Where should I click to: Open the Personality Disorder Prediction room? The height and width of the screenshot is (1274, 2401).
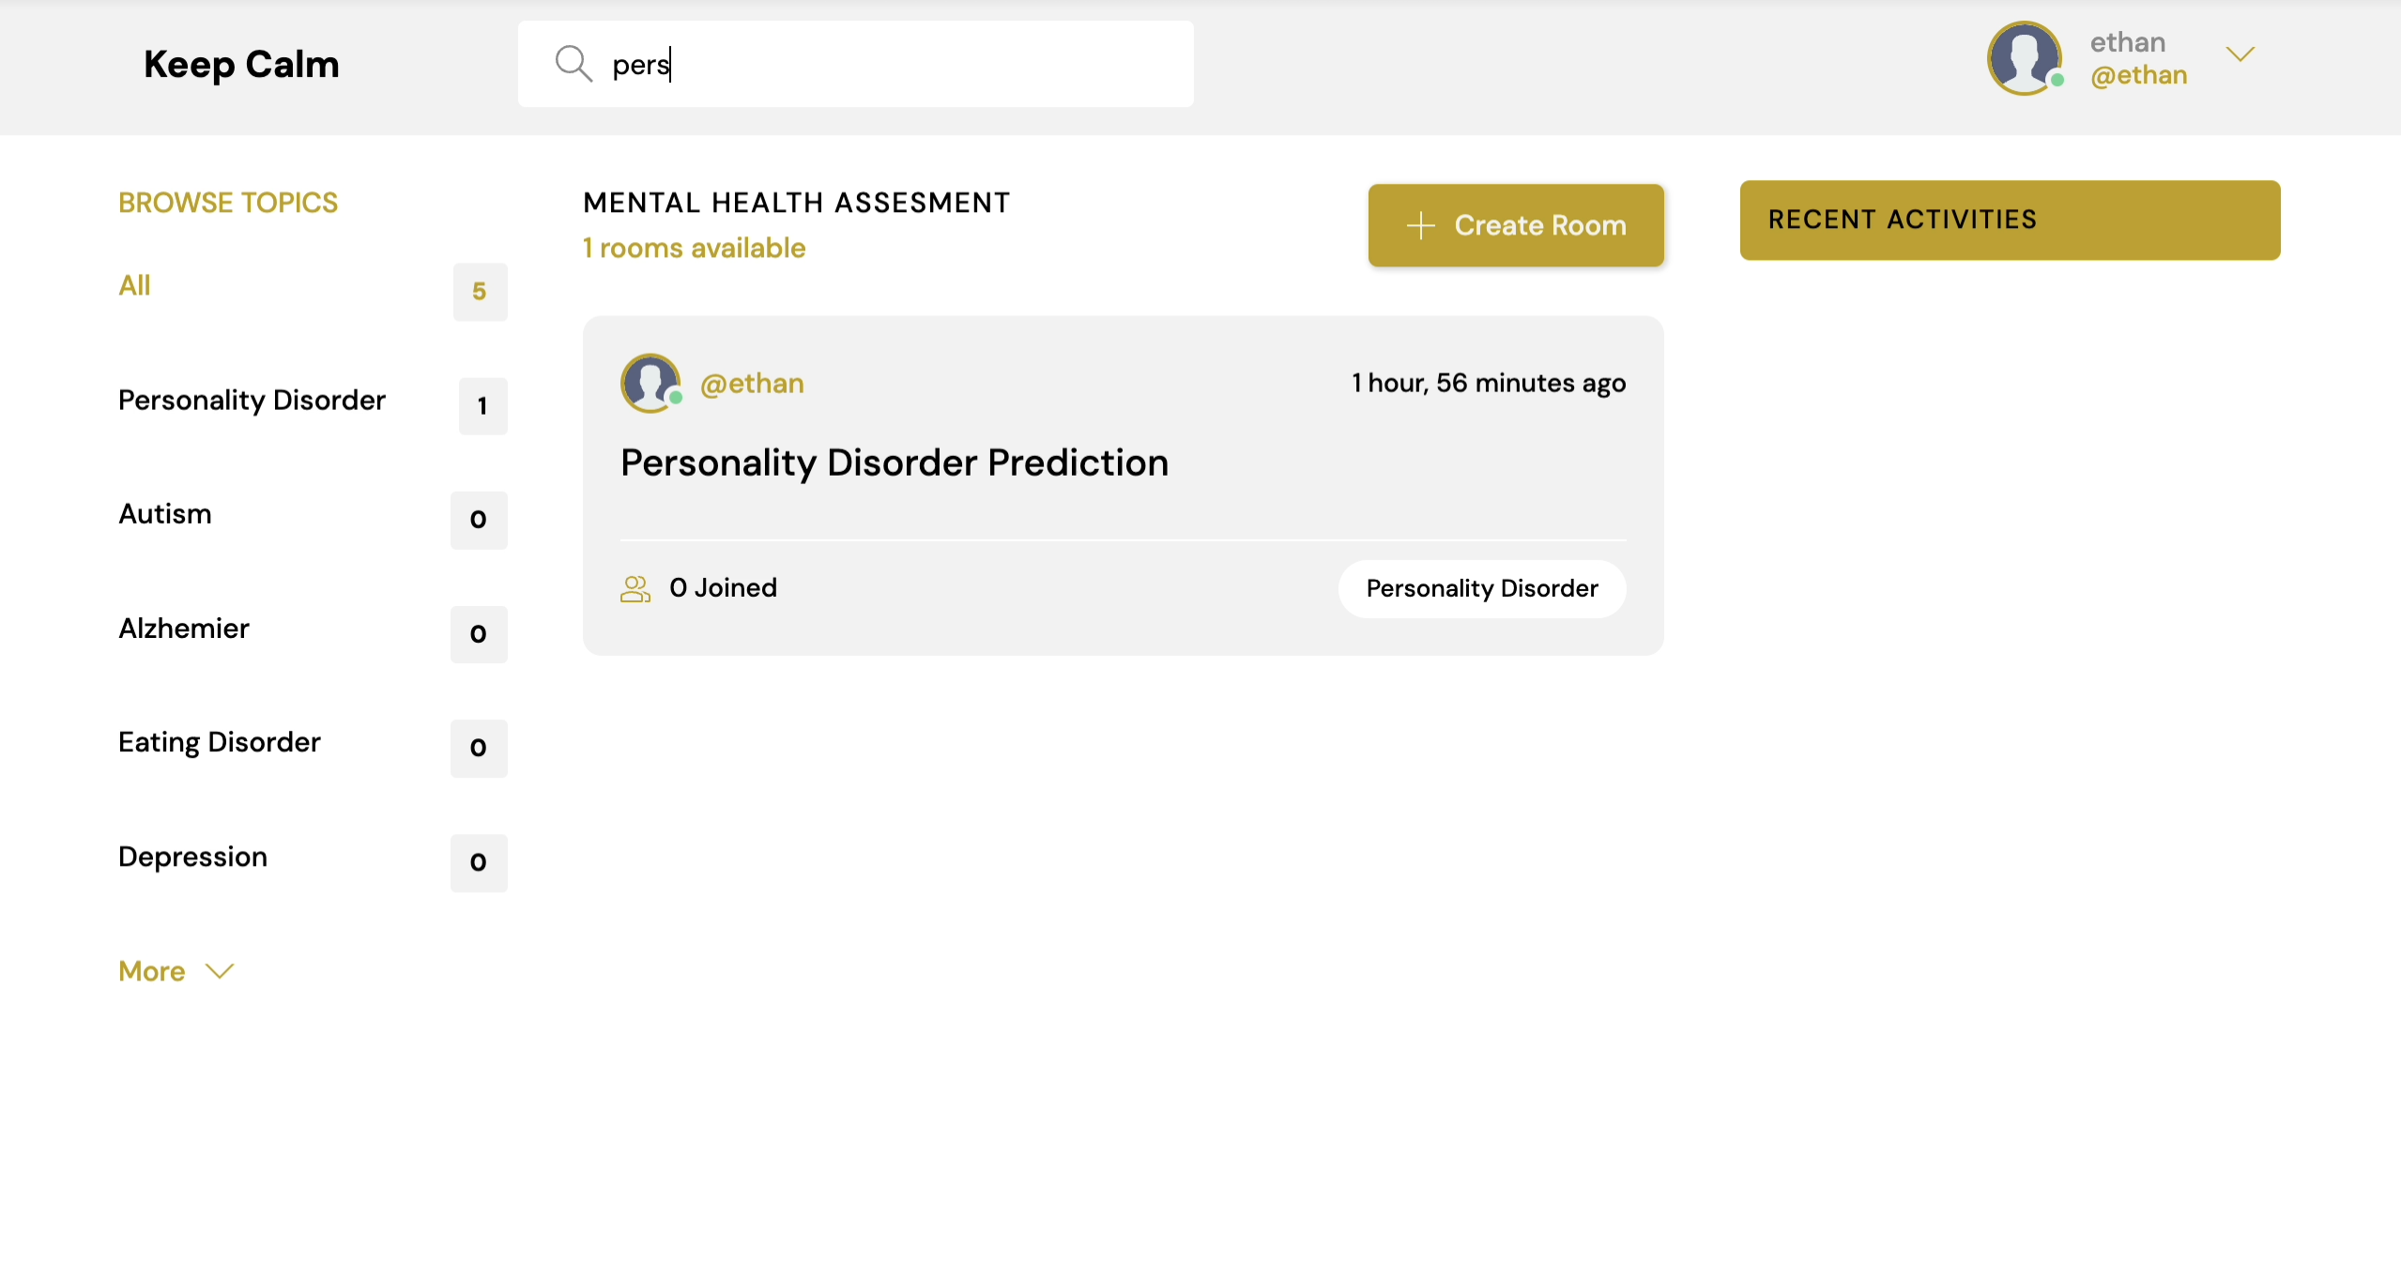click(894, 463)
